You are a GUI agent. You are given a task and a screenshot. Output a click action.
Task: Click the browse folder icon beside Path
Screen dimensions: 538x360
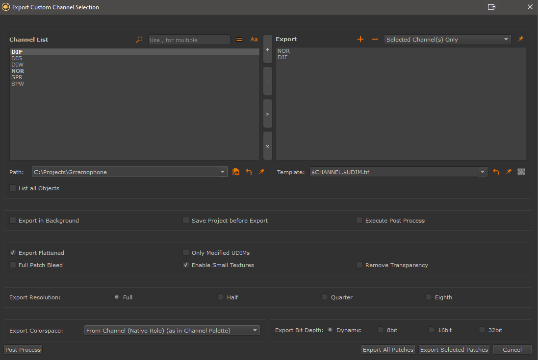tap(236, 172)
